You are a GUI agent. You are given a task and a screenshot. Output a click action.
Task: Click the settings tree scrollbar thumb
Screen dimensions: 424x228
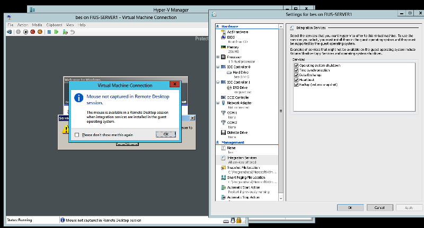coord(281,111)
